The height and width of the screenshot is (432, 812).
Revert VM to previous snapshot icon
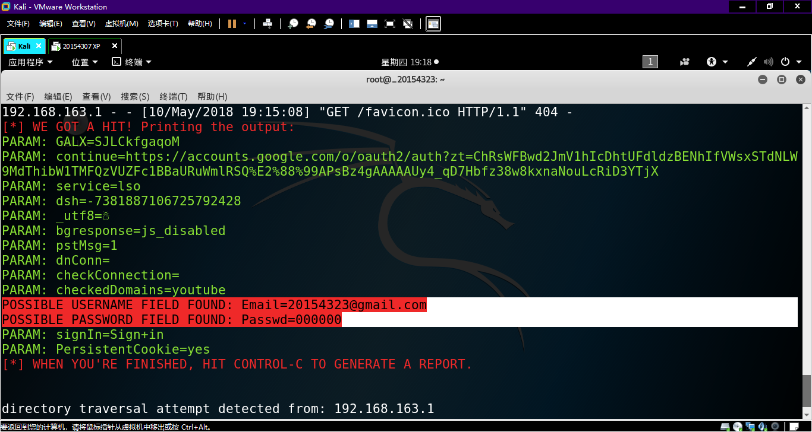[311, 24]
